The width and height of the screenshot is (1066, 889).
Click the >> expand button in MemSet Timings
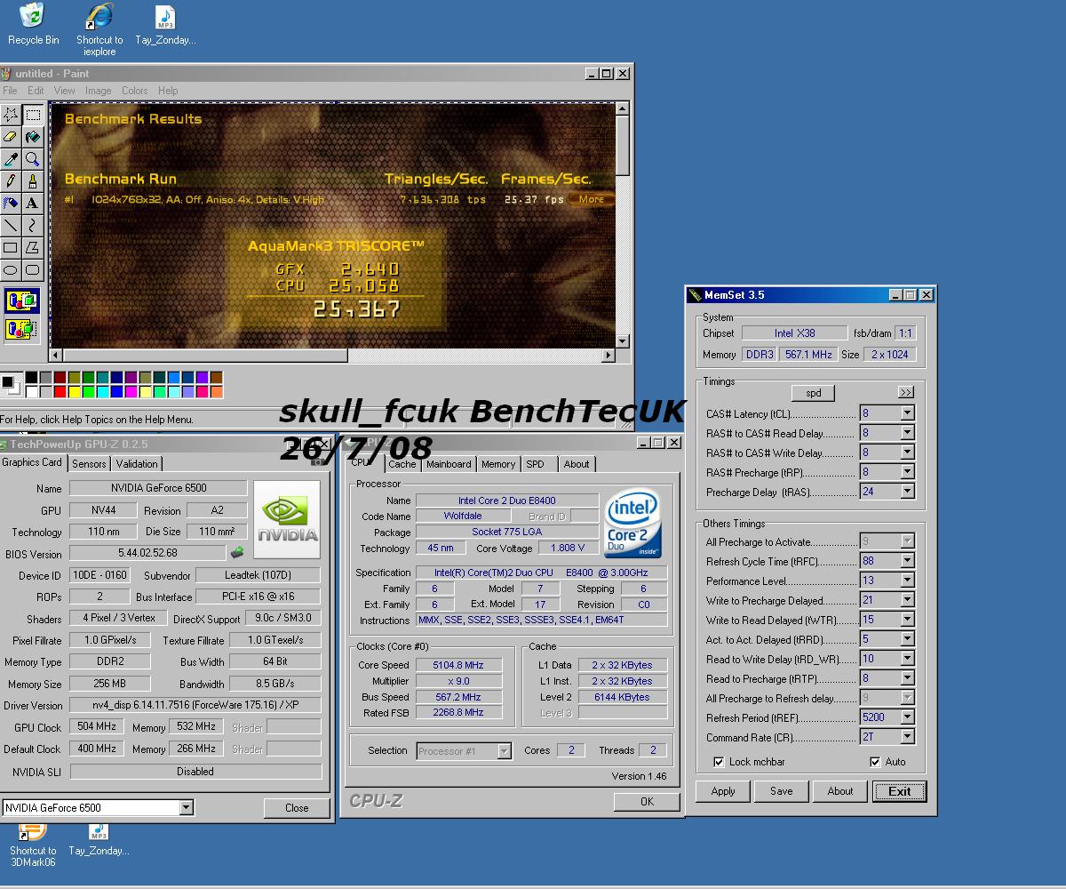tap(905, 392)
